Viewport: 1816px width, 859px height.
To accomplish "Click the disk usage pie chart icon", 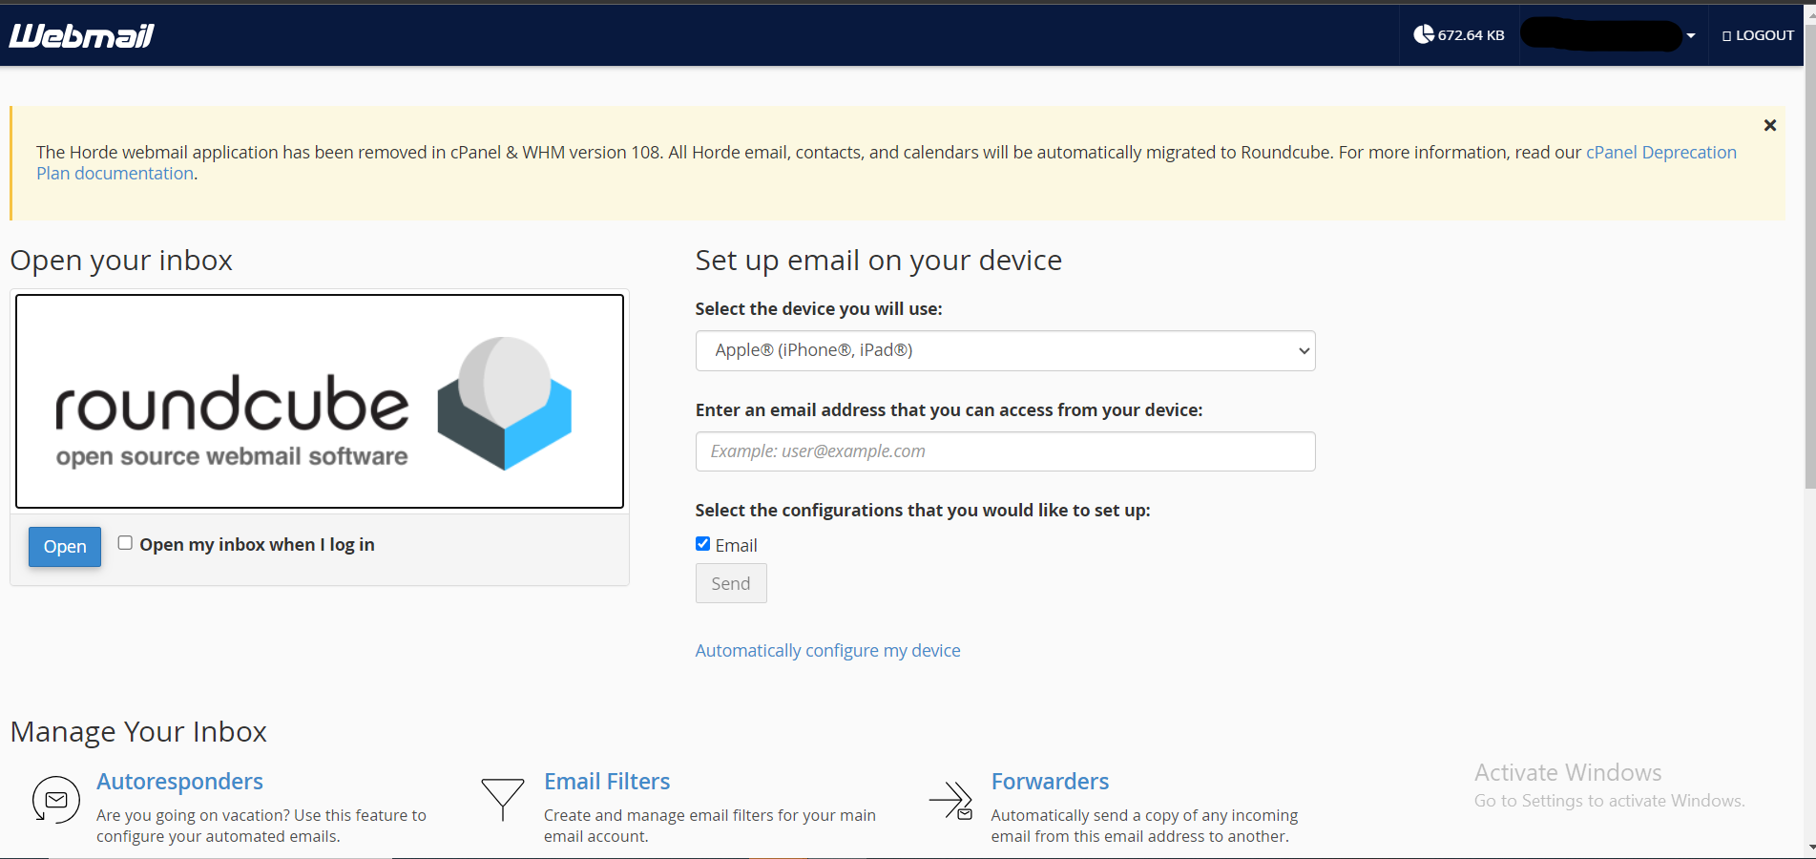I will [1423, 34].
